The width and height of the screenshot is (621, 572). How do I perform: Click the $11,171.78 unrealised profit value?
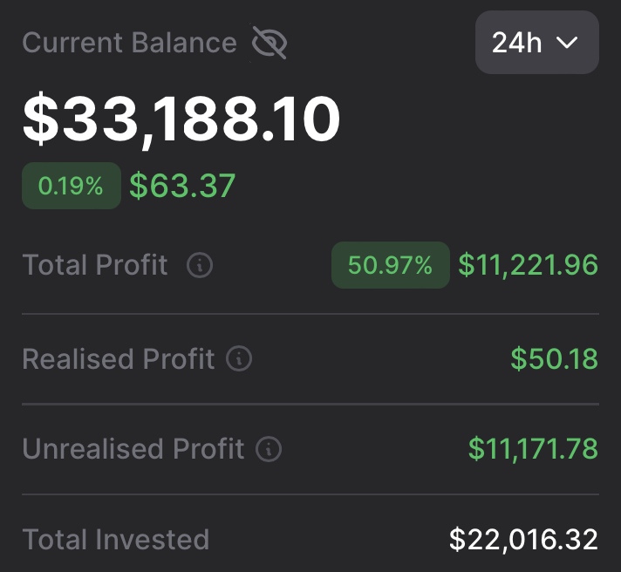(x=533, y=449)
